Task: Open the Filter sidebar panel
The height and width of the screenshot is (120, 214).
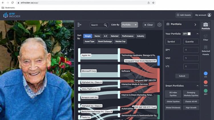Action: point(205,38)
